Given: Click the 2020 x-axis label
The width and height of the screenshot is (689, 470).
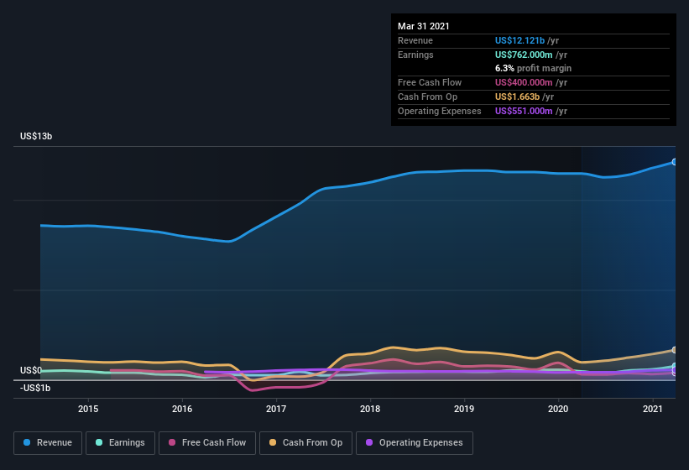Looking at the screenshot, I should pos(558,409).
